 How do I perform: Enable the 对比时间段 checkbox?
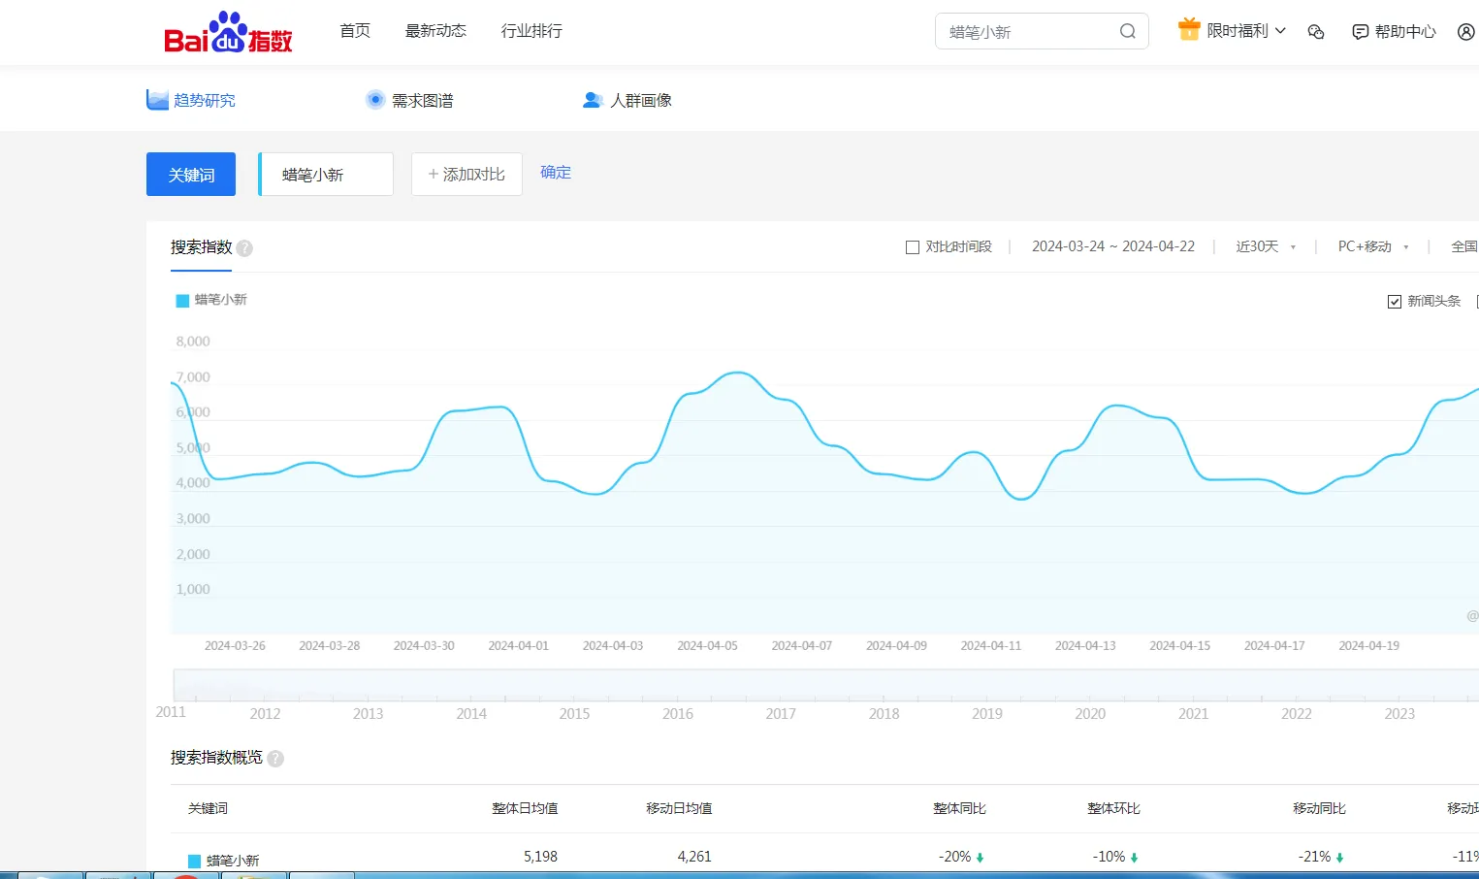[913, 247]
